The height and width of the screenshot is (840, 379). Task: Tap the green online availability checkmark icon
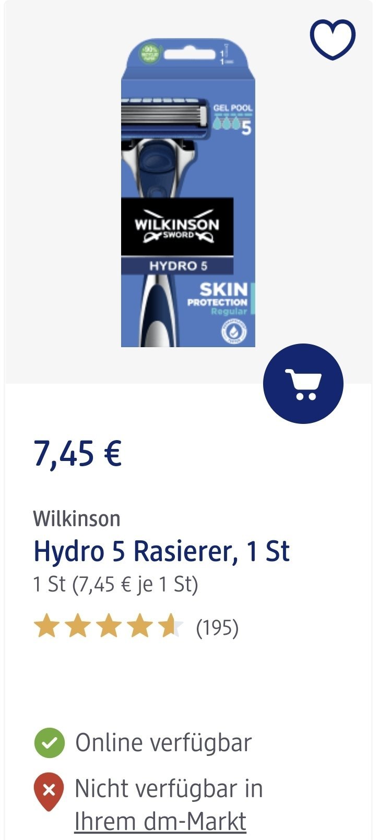49,742
